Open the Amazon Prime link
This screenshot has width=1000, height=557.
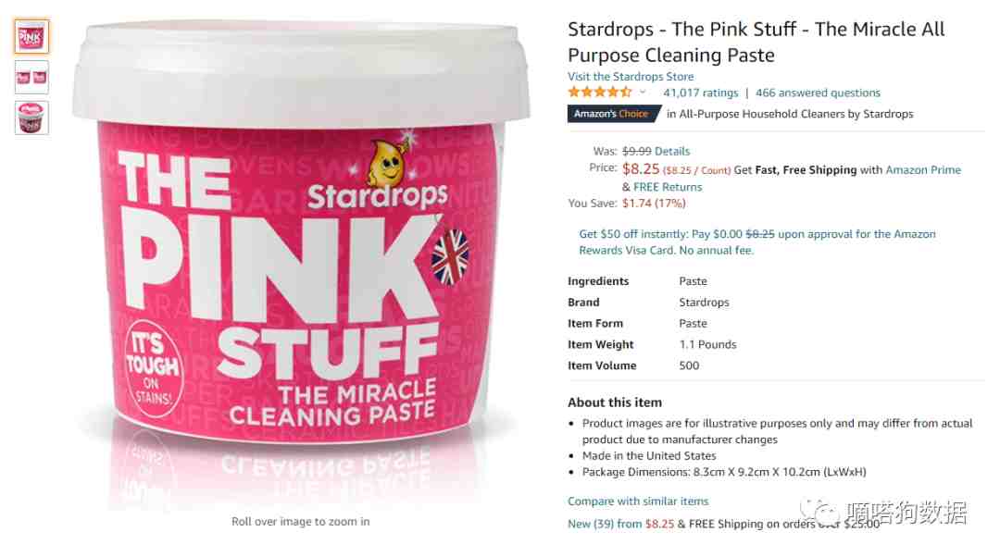tap(923, 170)
